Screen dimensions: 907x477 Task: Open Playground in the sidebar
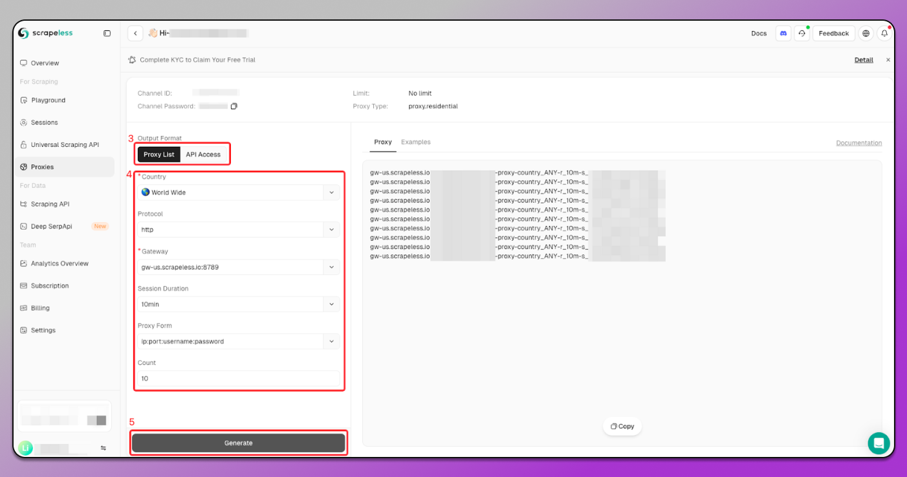pos(65,100)
